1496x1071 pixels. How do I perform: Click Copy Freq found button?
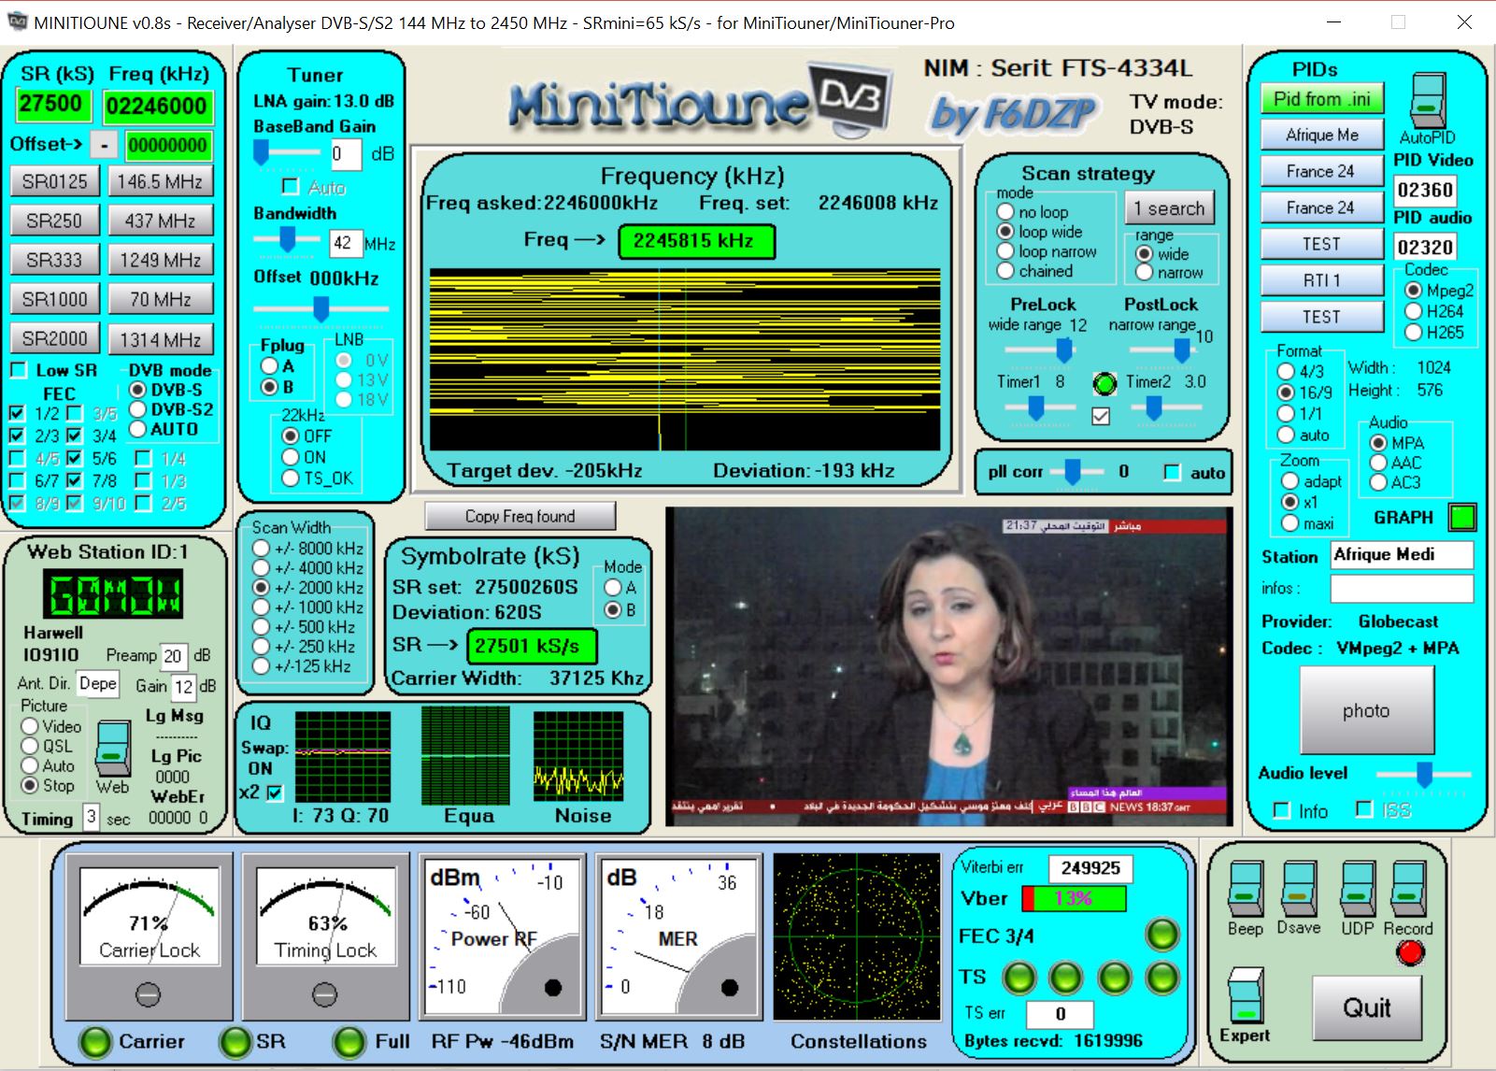520,516
